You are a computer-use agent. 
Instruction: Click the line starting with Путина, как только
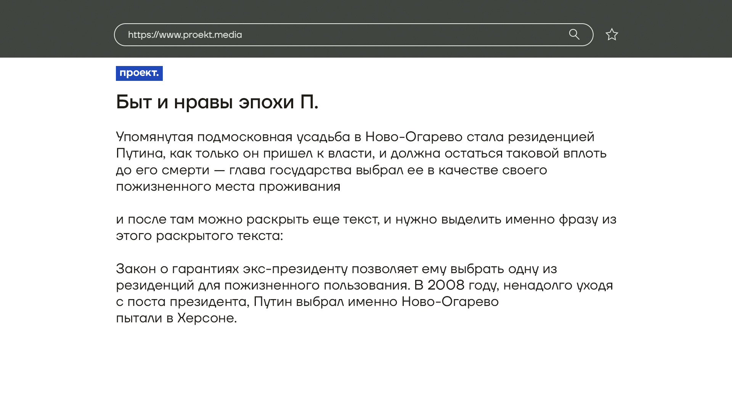click(x=361, y=153)
